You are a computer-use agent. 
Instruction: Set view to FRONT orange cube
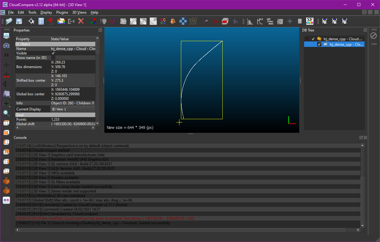click(6, 181)
